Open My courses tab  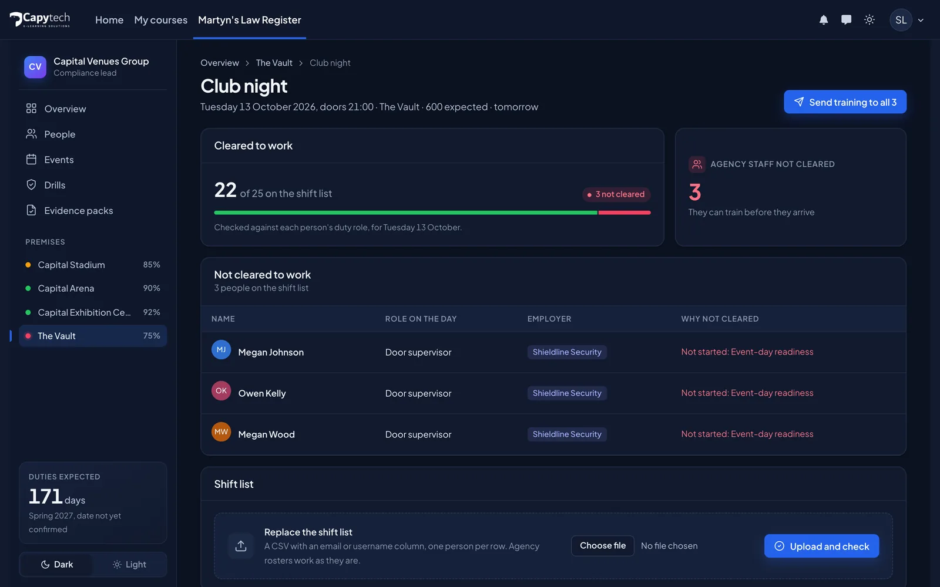[x=161, y=20]
